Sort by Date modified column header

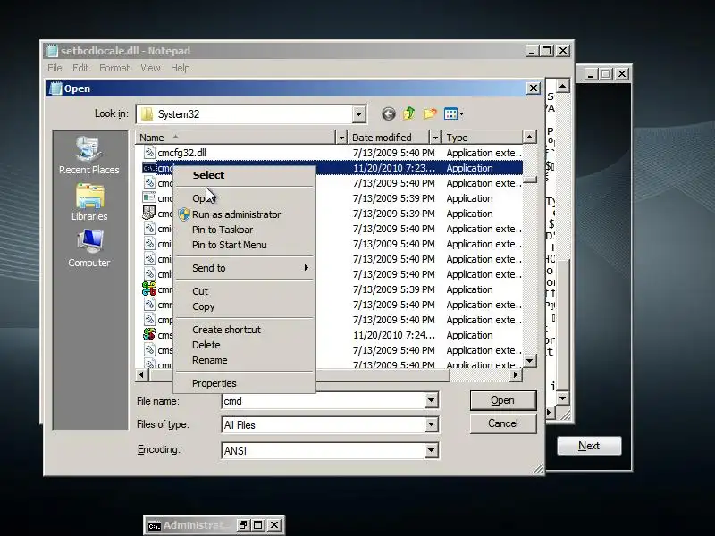point(389,138)
